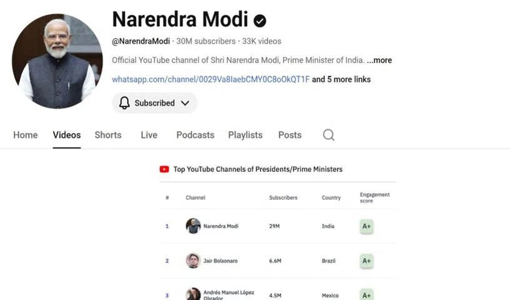
Task: Select the Live tab
Action: coord(149,135)
